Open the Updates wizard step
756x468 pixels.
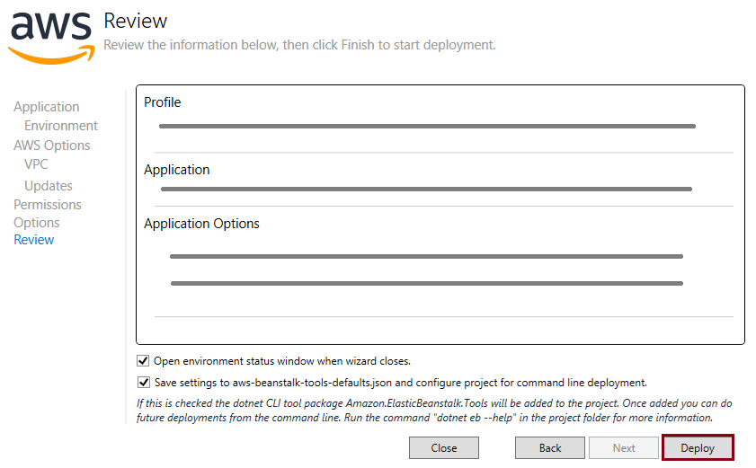(x=49, y=186)
